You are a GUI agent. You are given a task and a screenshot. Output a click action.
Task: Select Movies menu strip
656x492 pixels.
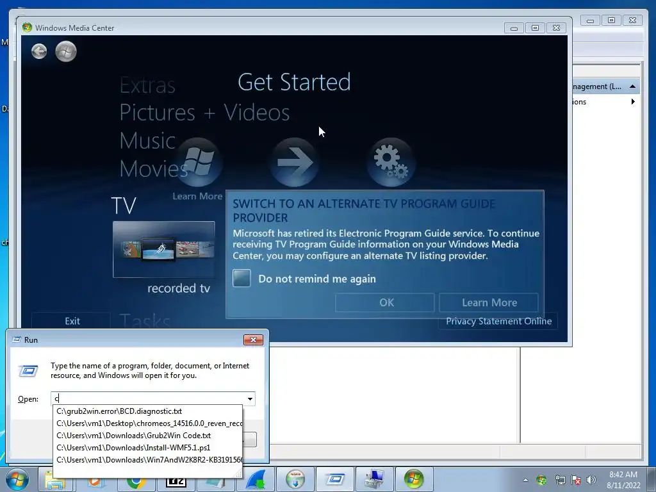154,168
